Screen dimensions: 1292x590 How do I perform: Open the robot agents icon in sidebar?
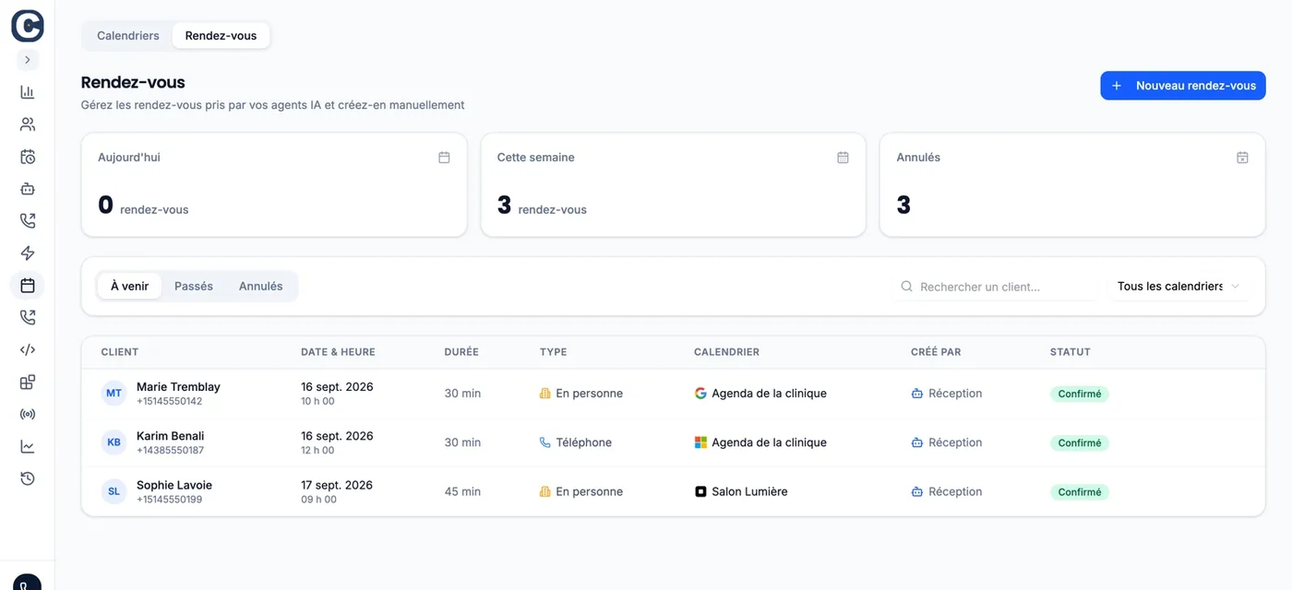point(28,189)
